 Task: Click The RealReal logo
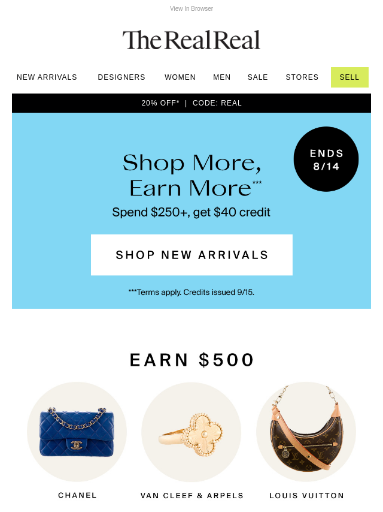click(x=191, y=41)
